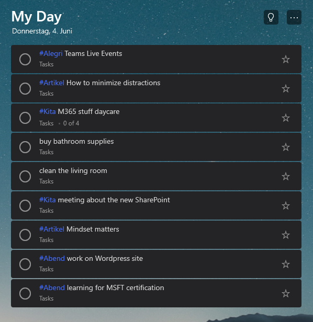
Task: Star the MSFT certification learning task
Action: point(286,293)
